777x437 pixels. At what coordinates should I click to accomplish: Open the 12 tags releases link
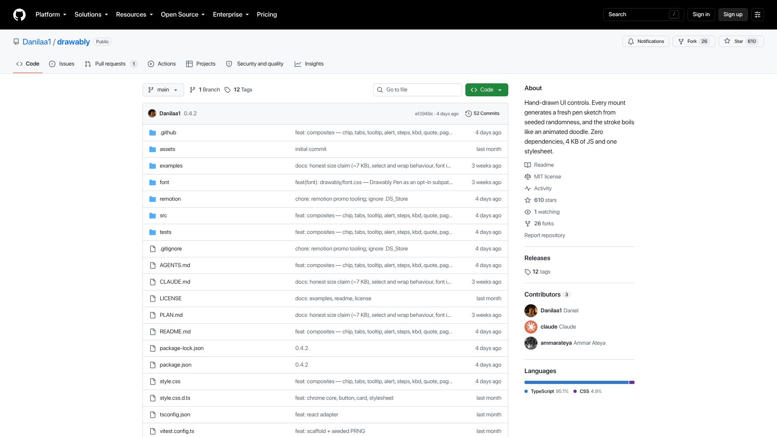pos(537,272)
